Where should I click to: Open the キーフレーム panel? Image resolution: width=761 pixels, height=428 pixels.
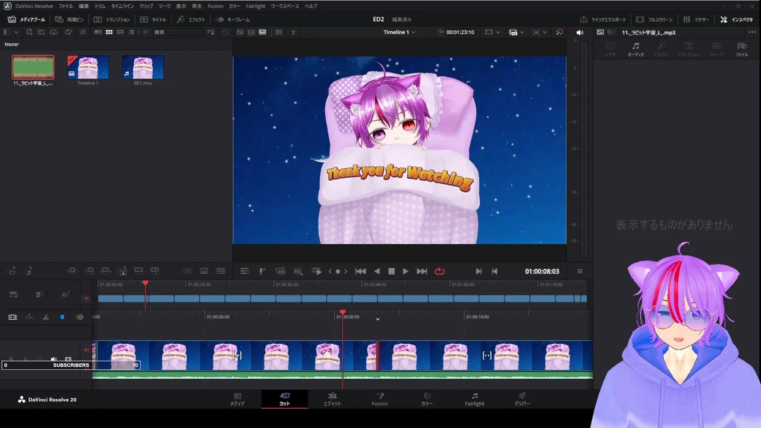point(233,20)
